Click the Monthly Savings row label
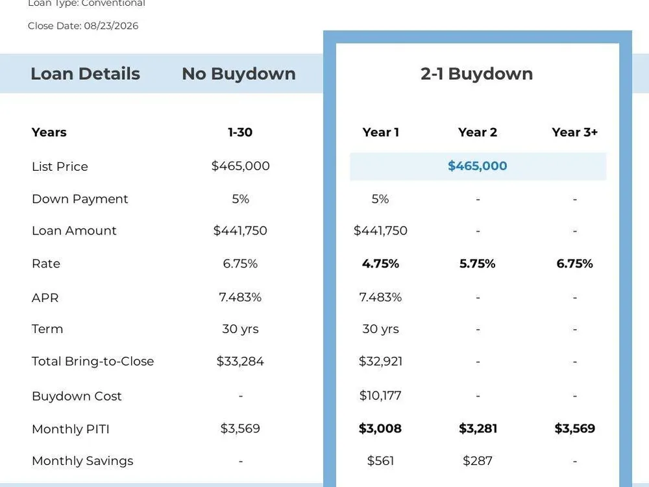 [x=82, y=461]
